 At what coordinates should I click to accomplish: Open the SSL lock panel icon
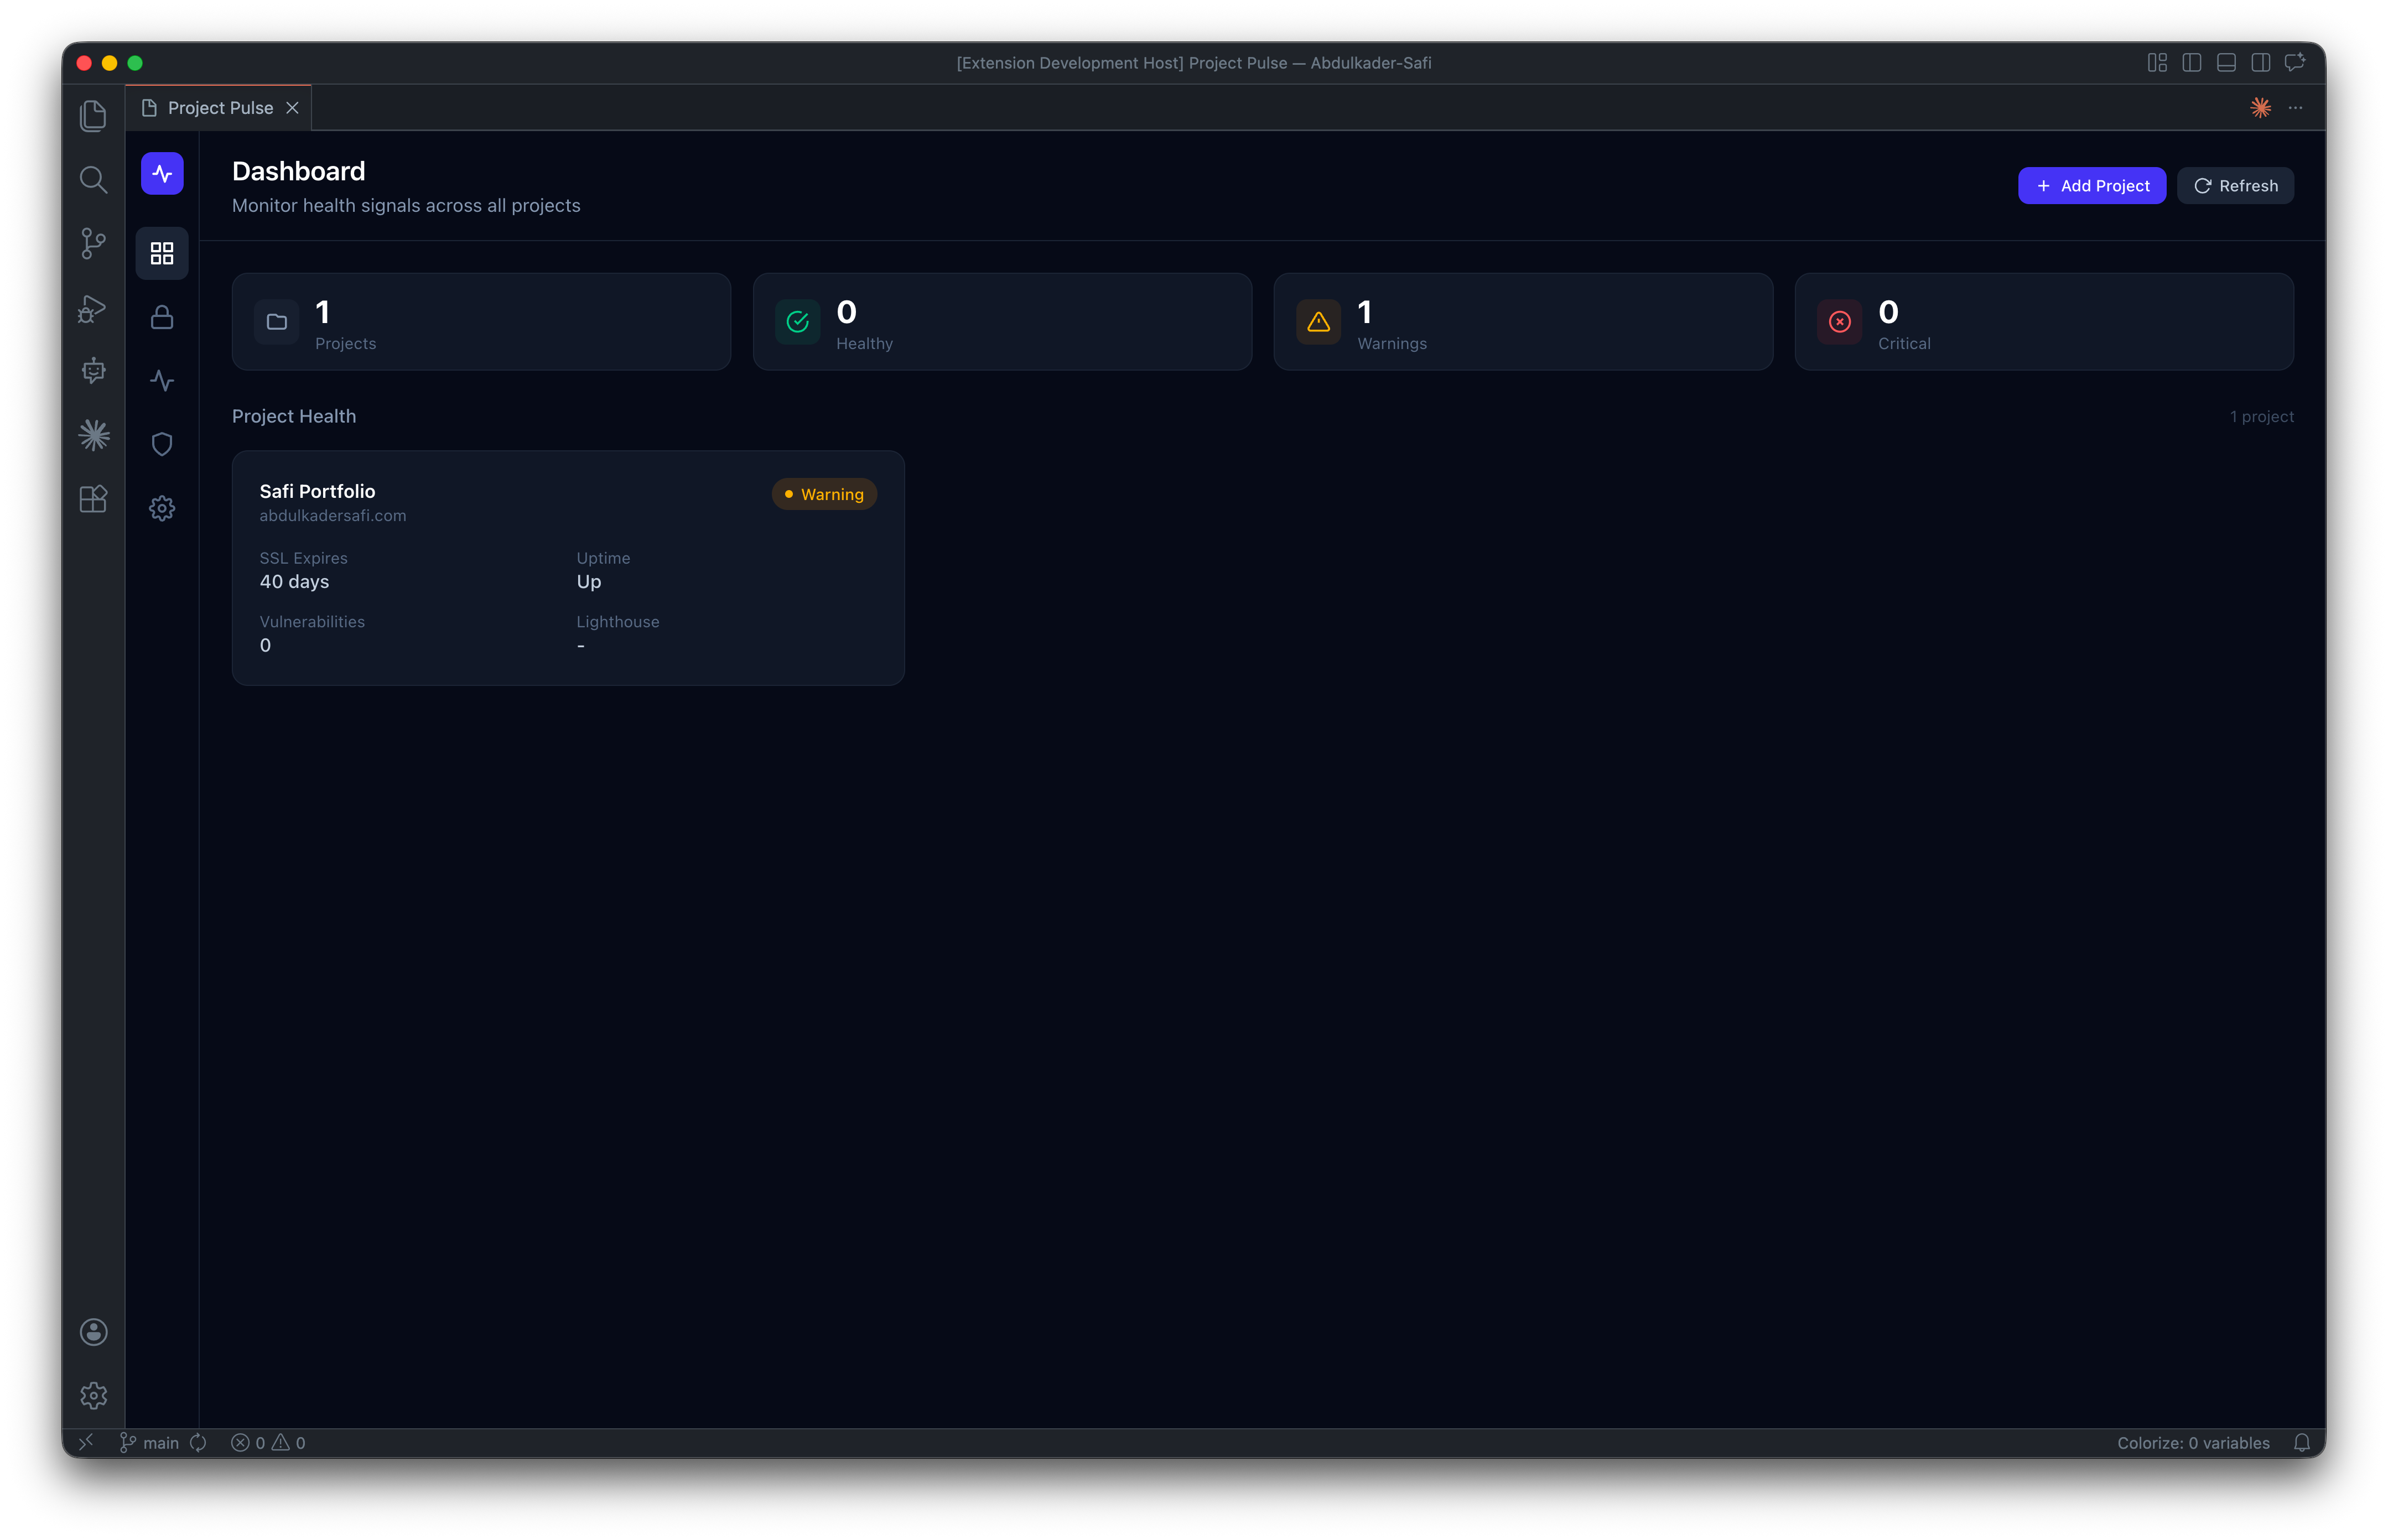coord(162,317)
